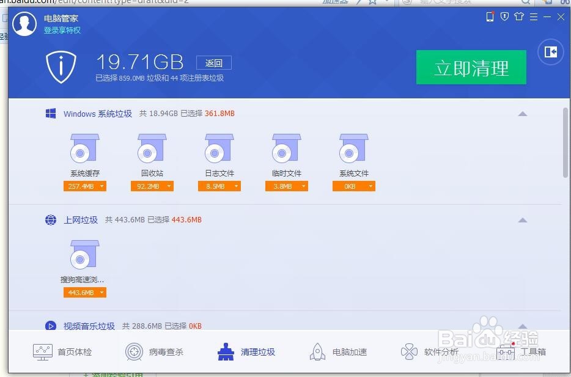Viewport: 571px width, 377px height.
Task: Open the 登录享特权 login link
Action: [62, 30]
